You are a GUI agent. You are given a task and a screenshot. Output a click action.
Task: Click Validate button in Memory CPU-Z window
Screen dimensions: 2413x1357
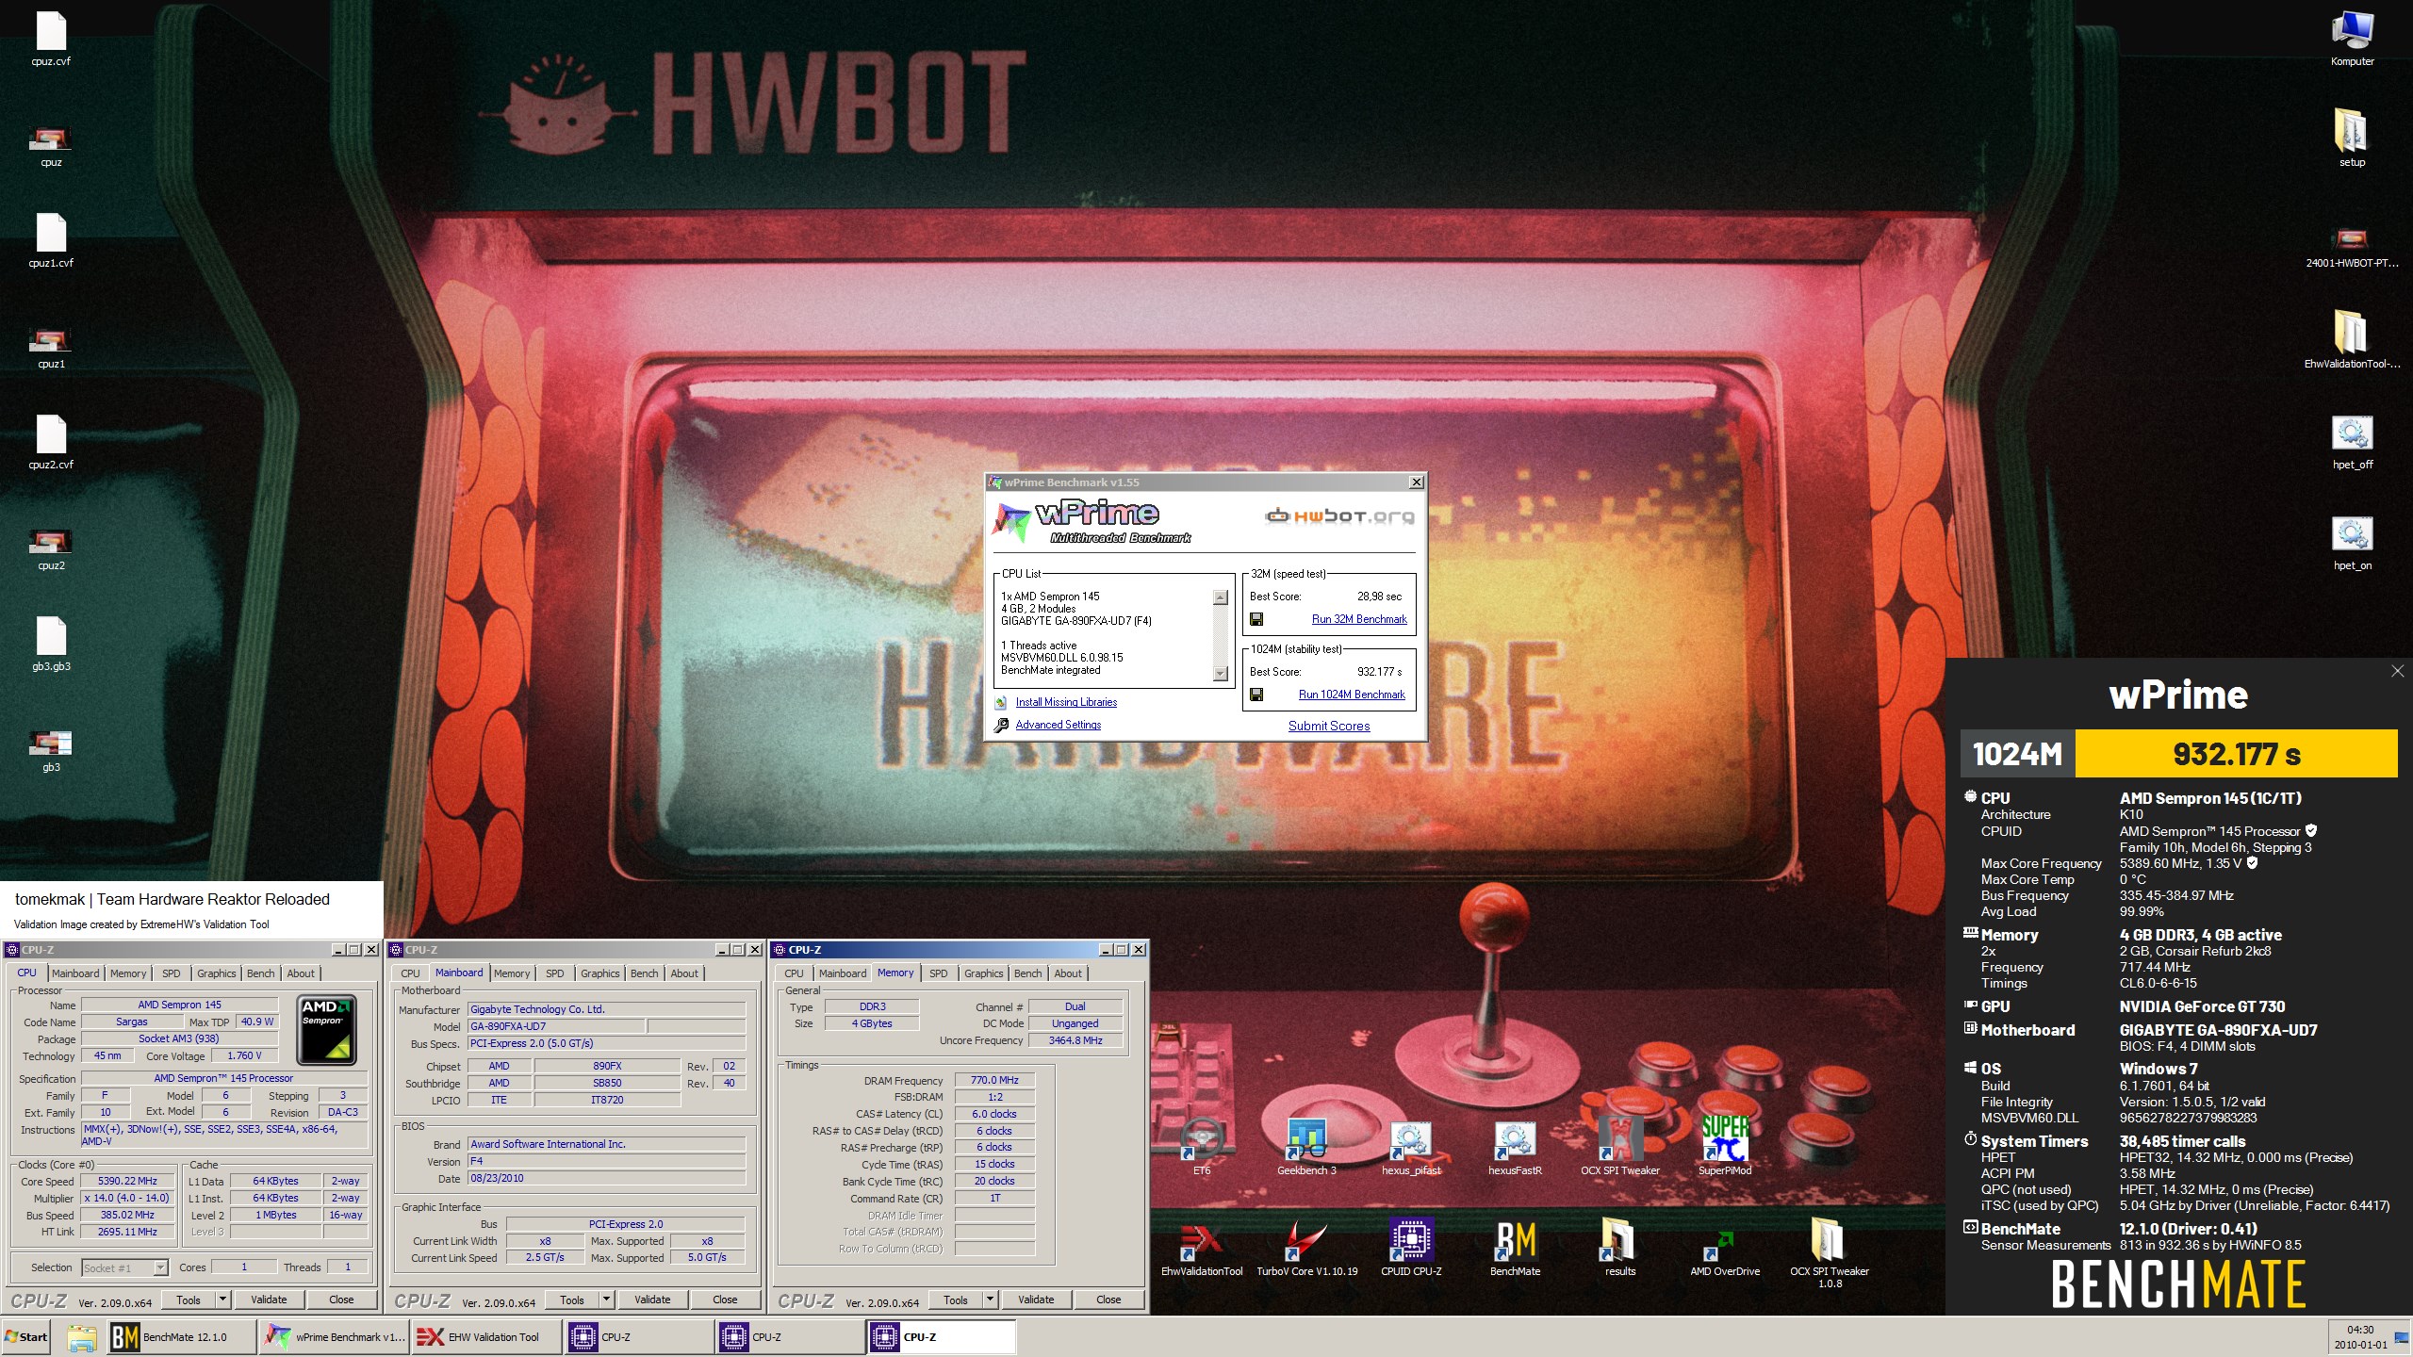click(1036, 1300)
